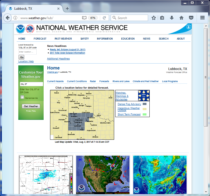
Task: Click the National Weather Service logo emblem
Action: coord(30,29)
